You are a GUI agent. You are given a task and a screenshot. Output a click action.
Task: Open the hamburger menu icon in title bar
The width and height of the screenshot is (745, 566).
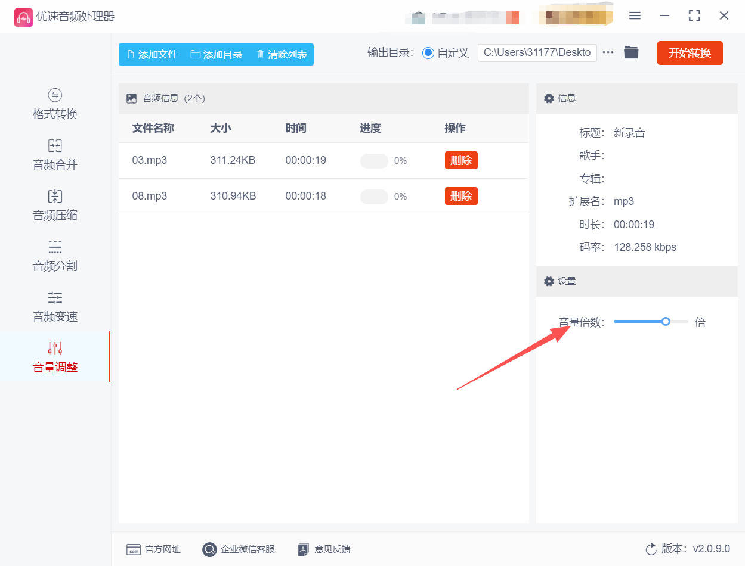pyautogui.click(x=635, y=16)
